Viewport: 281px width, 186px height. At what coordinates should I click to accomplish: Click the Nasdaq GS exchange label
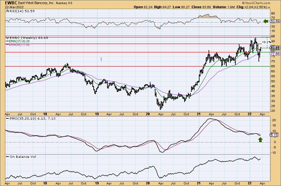(x=64, y=3)
